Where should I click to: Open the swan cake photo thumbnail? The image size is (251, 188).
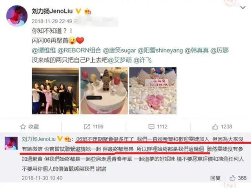[153, 90]
